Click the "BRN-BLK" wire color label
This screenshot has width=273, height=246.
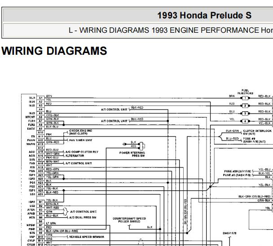(53, 204)
